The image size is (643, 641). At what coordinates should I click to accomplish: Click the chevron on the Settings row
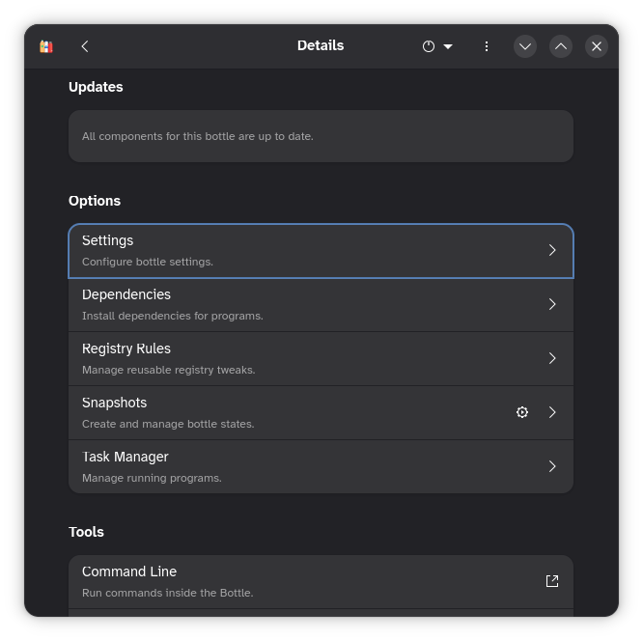pyautogui.click(x=552, y=250)
